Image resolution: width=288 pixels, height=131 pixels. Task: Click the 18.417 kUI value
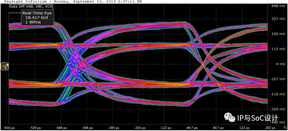click(37, 18)
